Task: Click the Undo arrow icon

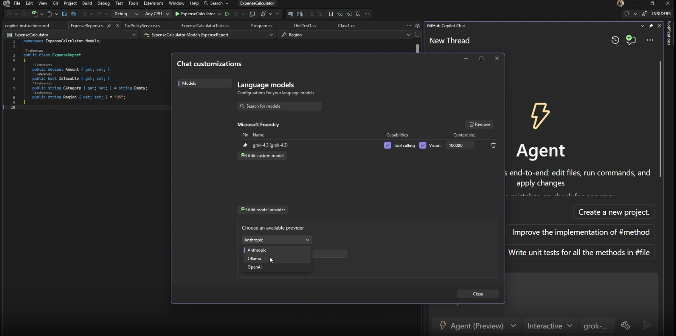Action: (x=84, y=14)
